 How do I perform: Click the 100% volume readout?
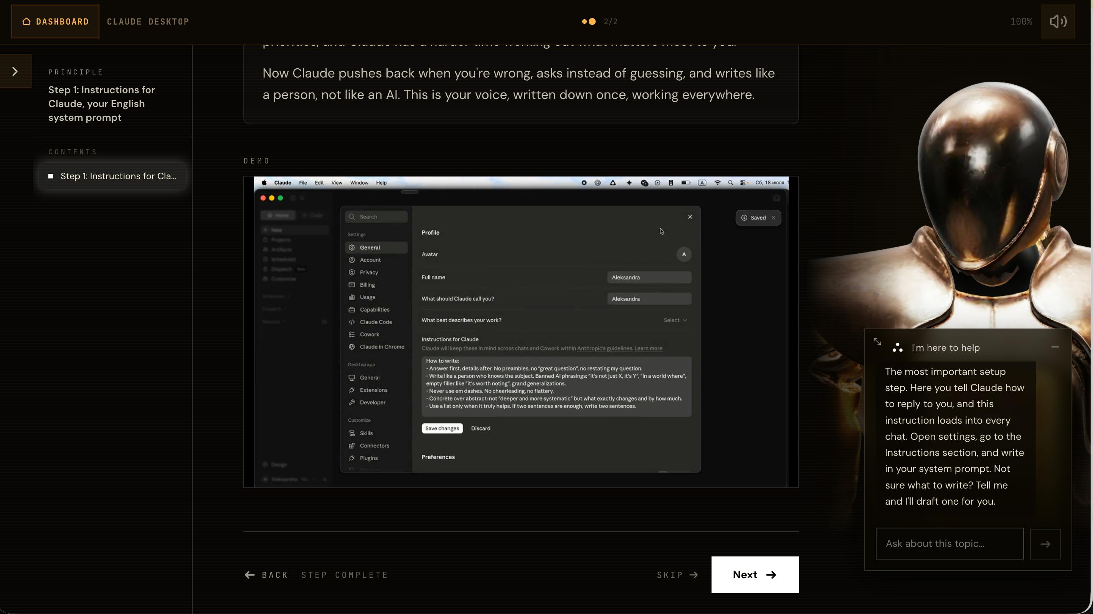point(1021,21)
